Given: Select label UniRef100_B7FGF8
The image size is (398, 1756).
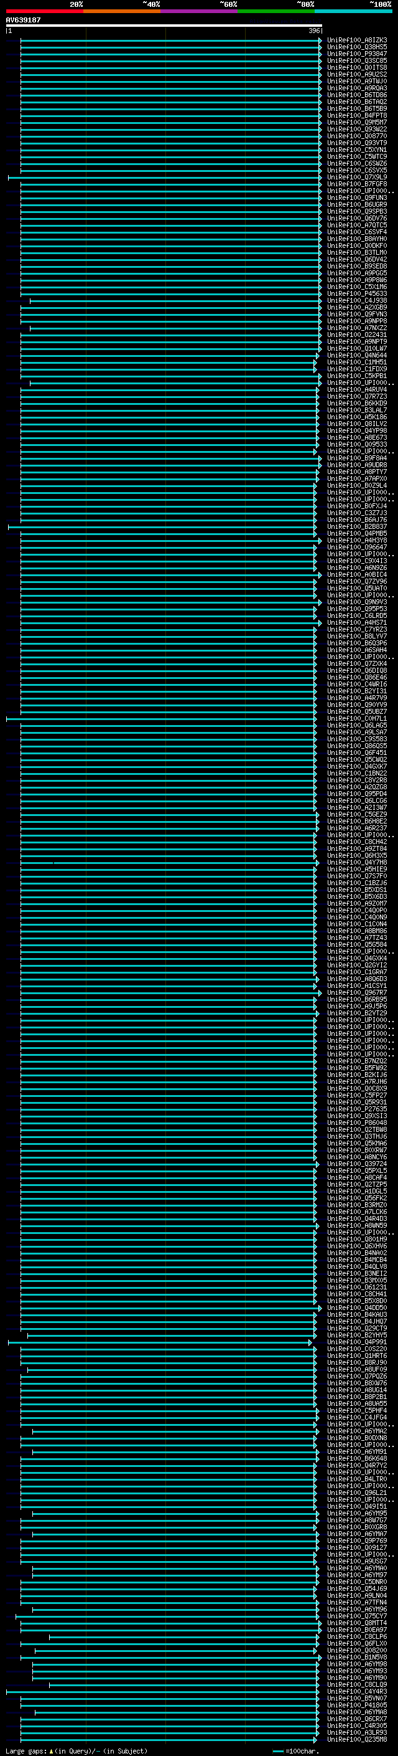Looking at the screenshot, I should (357, 184).
